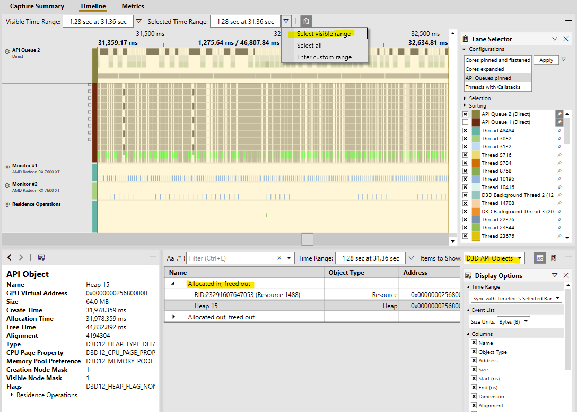Select the Heap 15 row in event list
The width and height of the screenshot is (577, 412).
click(x=312, y=306)
